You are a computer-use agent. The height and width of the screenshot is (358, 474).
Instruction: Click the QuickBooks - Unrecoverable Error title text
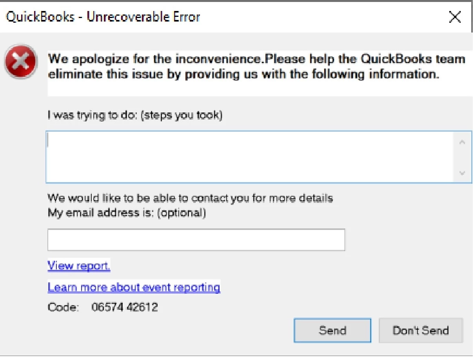[104, 17]
